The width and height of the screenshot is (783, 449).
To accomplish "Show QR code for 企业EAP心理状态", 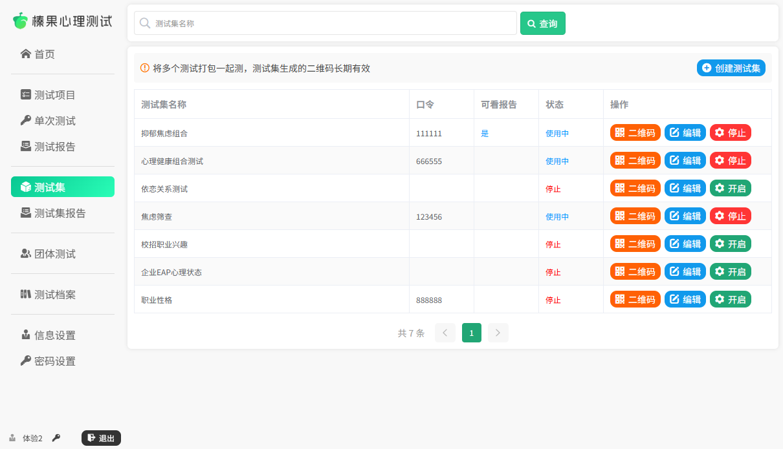I will [x=635, y=271].
